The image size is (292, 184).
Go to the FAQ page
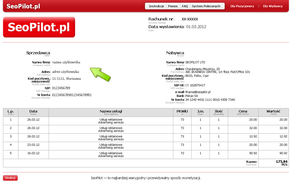coord(185,6)
